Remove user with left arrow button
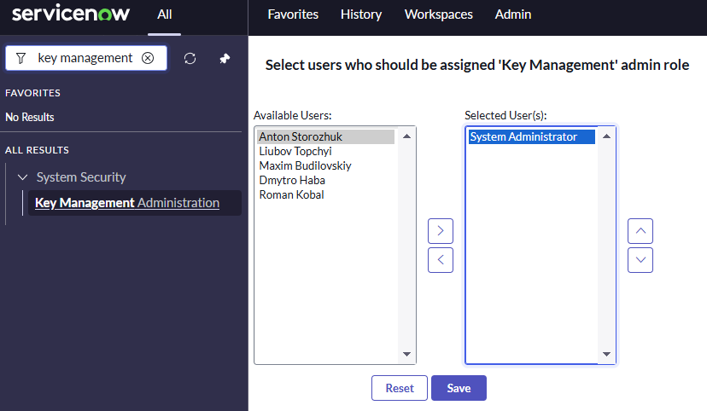The width and height of the screenshot is (707, 411). (440, 260)
